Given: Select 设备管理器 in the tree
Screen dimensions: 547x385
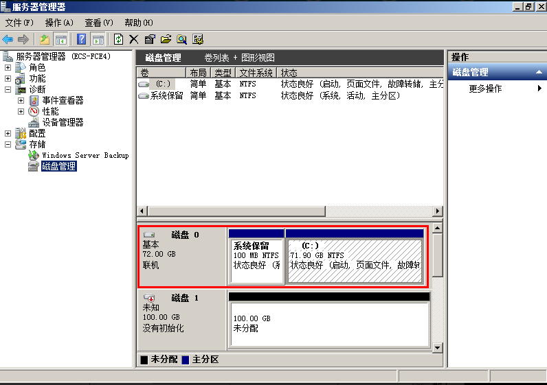Looking at the screenshot, I should [x=63, y=122].
